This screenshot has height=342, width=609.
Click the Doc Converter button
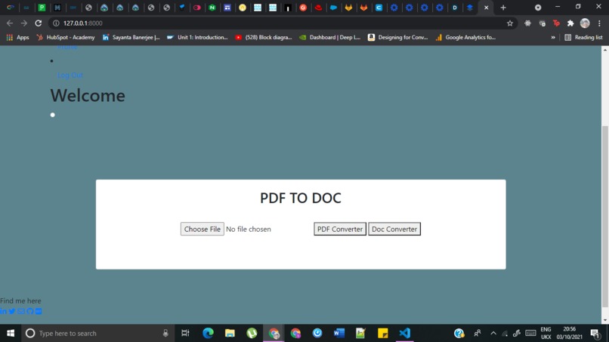394,229
